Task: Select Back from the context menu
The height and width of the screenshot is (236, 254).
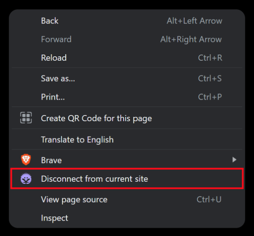Action: click(127, 21)
